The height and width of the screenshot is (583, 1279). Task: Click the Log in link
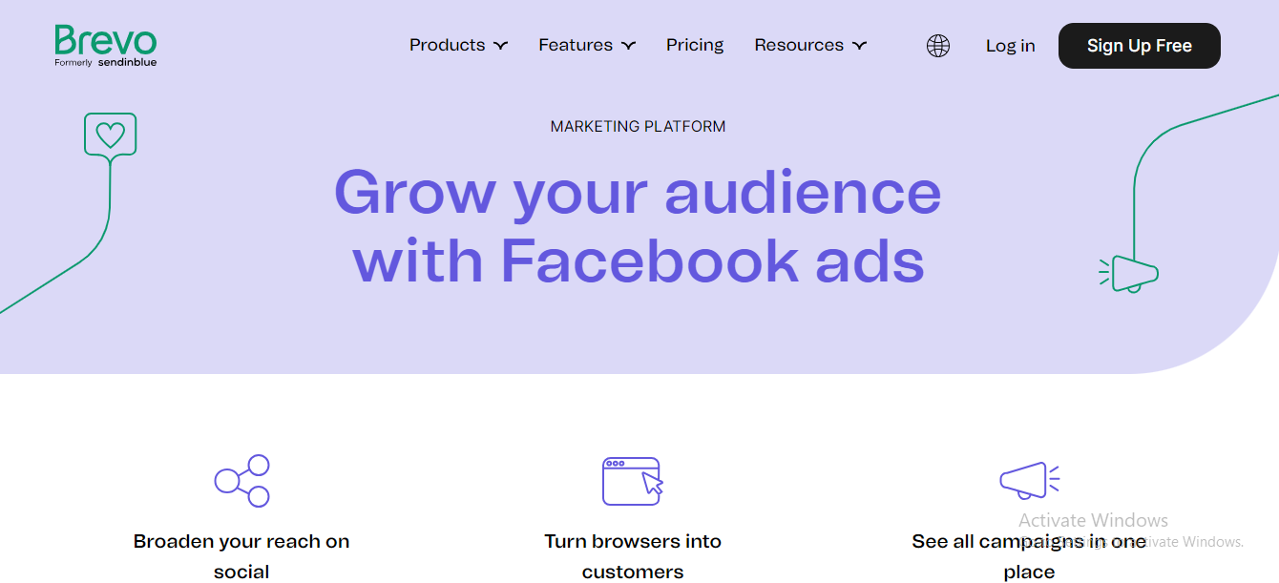tap(1010, 46)
